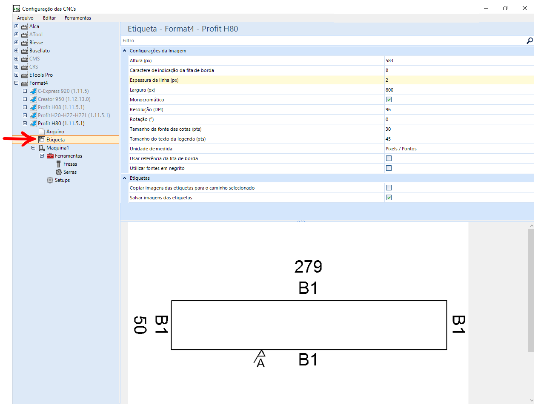Click the Biesse factory icon
This screenshot has width=538, height=414.
pyautogui.click(x=25, y=43)
